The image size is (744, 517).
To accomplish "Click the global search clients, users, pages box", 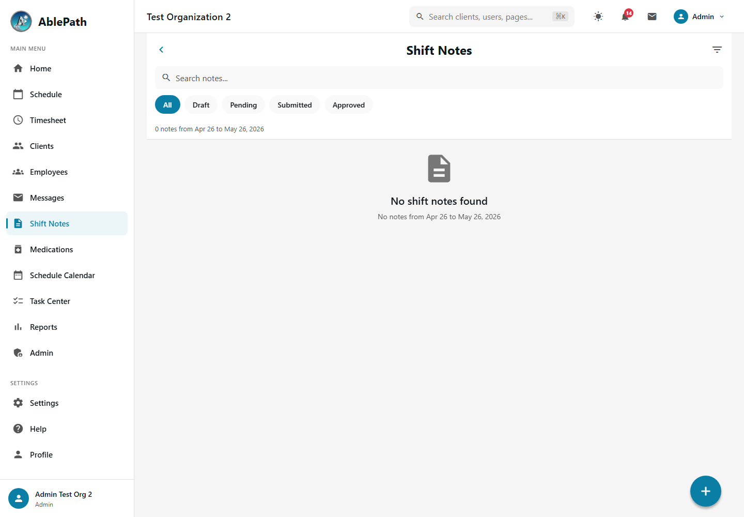I will point(492,17).
